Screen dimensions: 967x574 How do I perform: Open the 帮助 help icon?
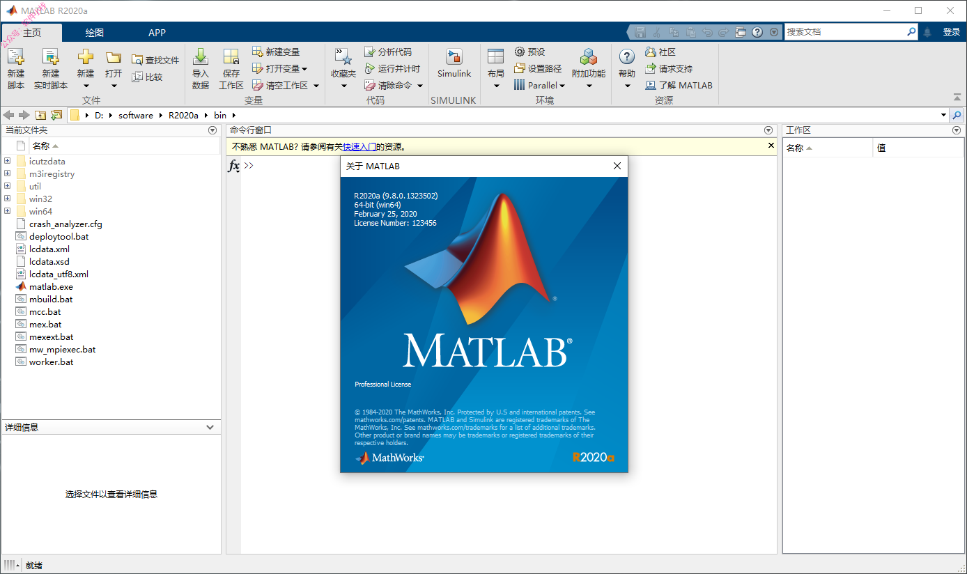[x=627, y=56]
